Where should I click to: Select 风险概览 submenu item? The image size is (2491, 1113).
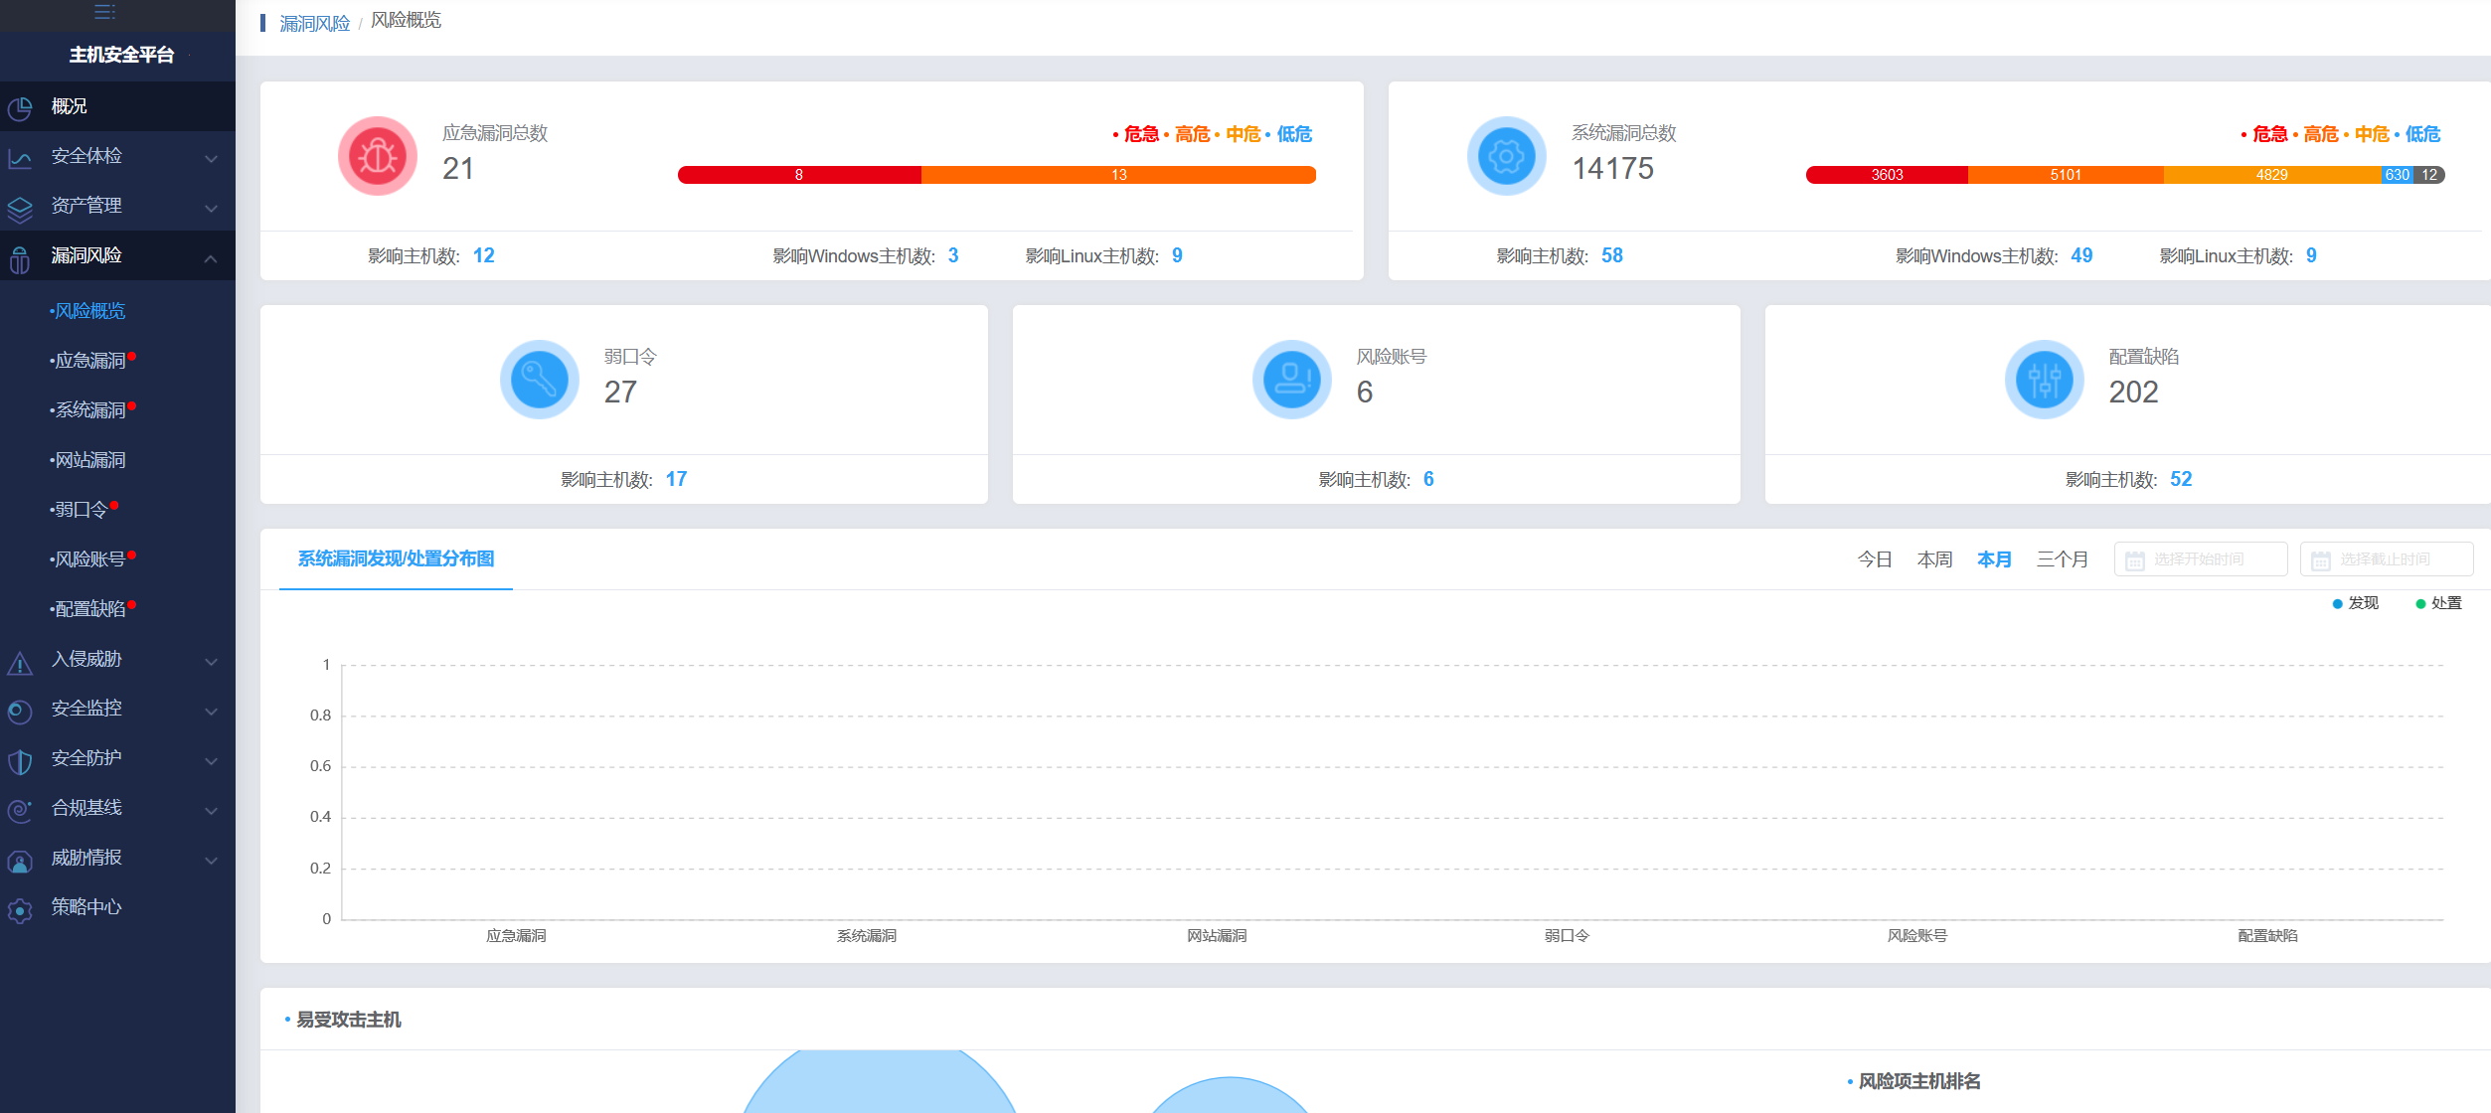[87, 311]
